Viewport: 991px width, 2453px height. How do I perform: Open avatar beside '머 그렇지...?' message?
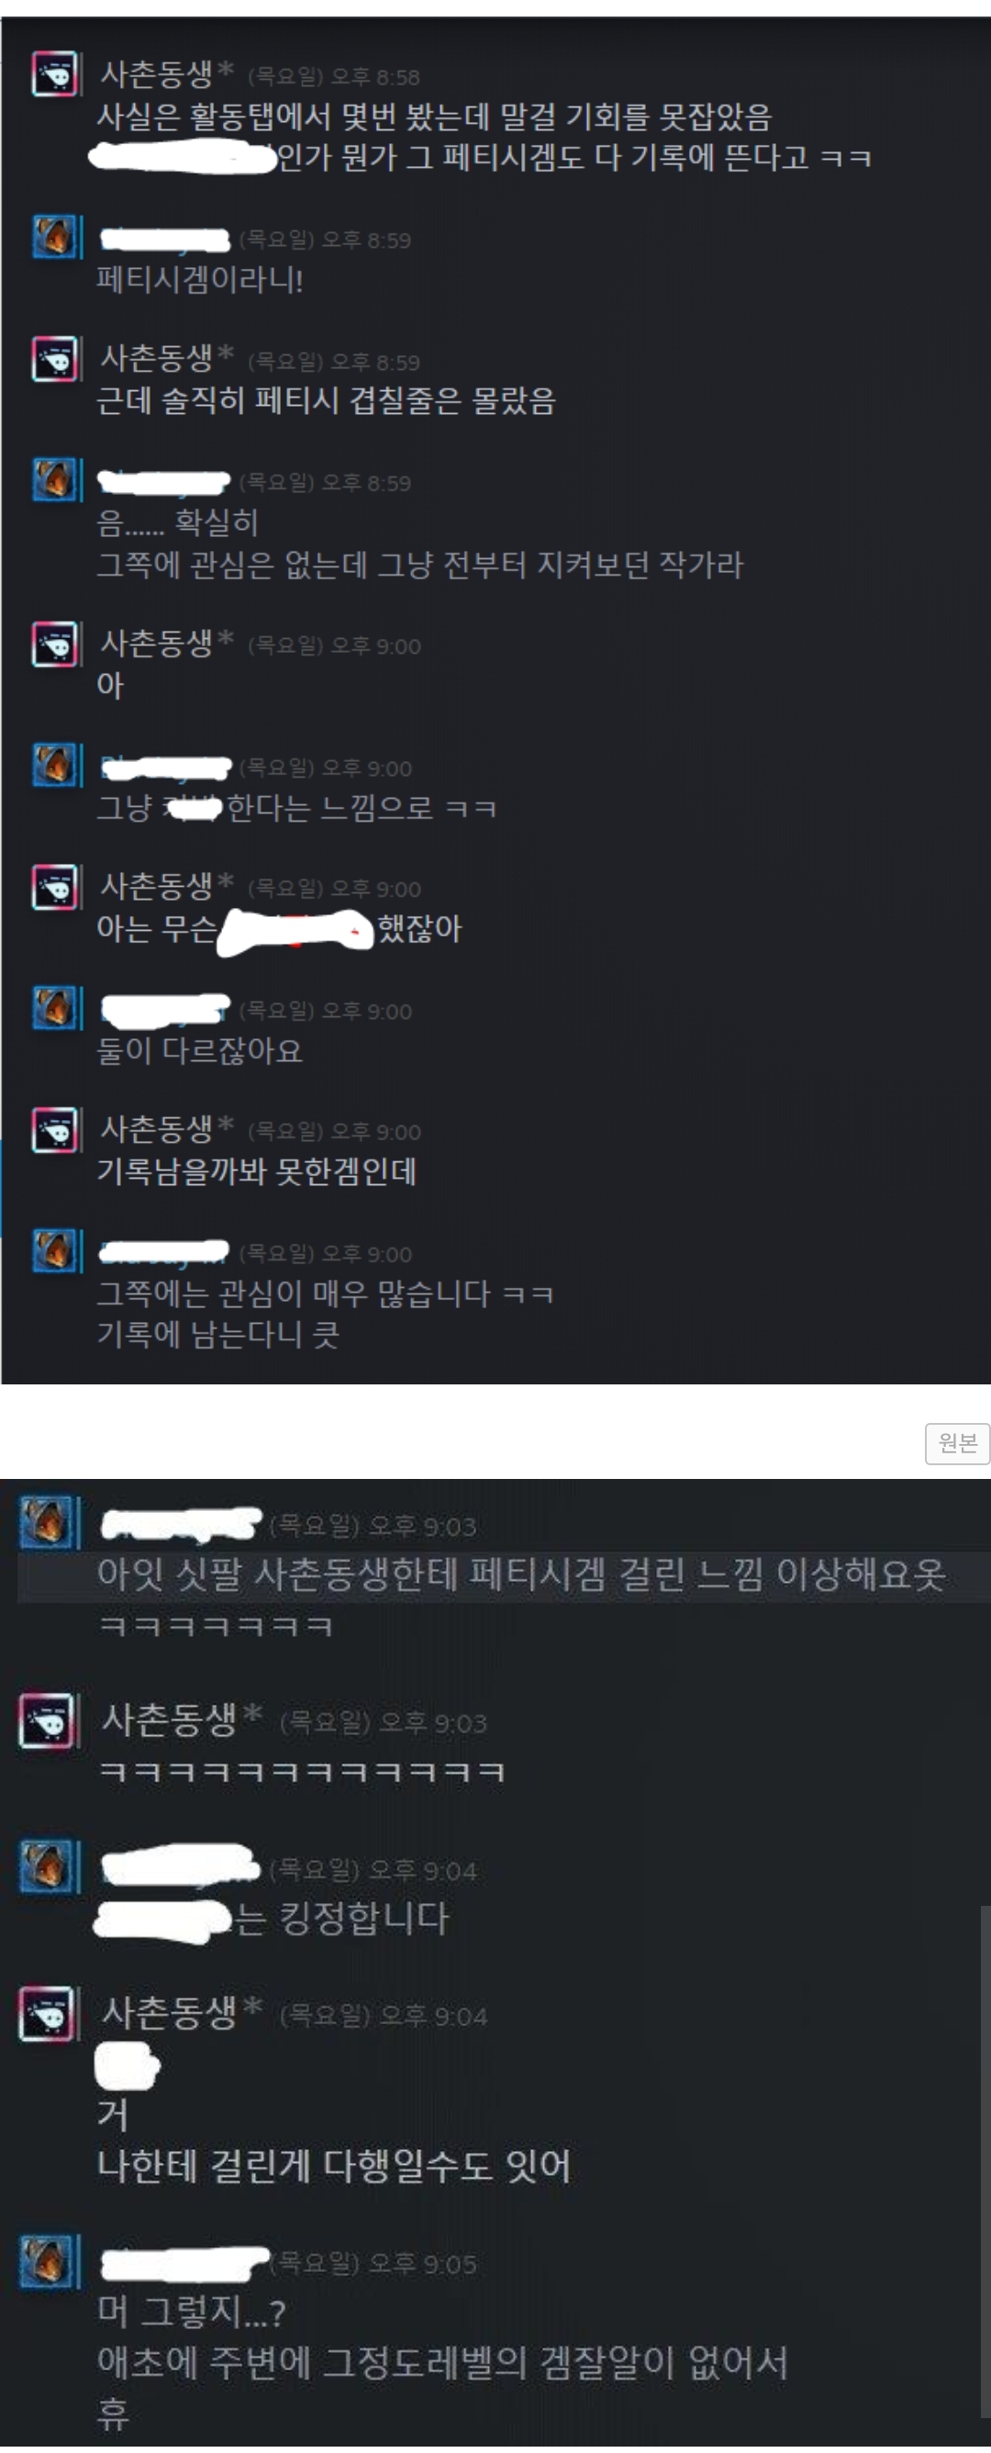pyautogui.click(x=47, y=2259)
